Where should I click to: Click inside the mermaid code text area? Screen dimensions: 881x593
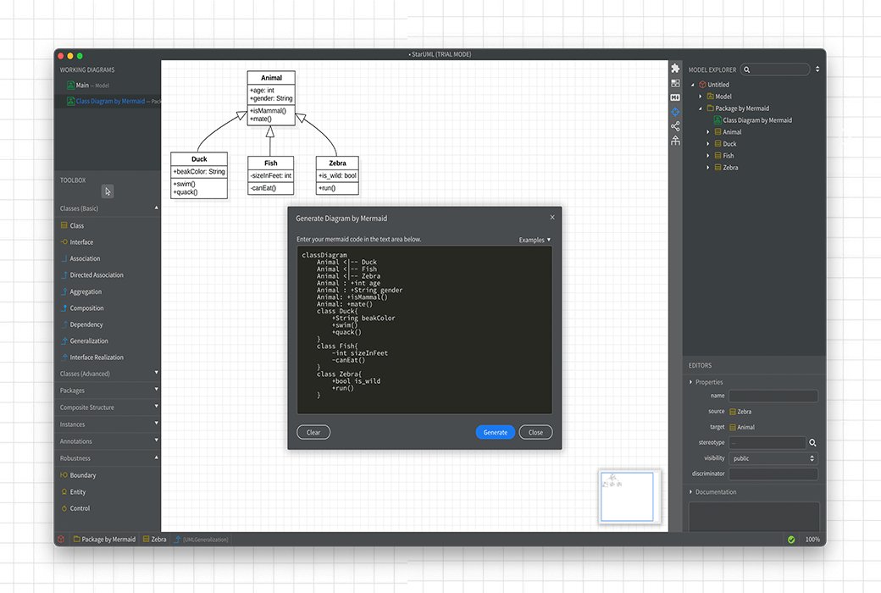(424, 330)
